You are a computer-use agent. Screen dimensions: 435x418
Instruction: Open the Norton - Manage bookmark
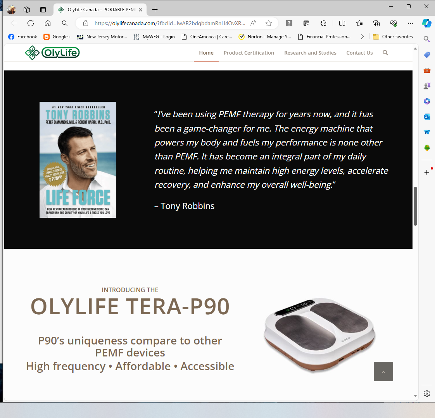[265, 36]
